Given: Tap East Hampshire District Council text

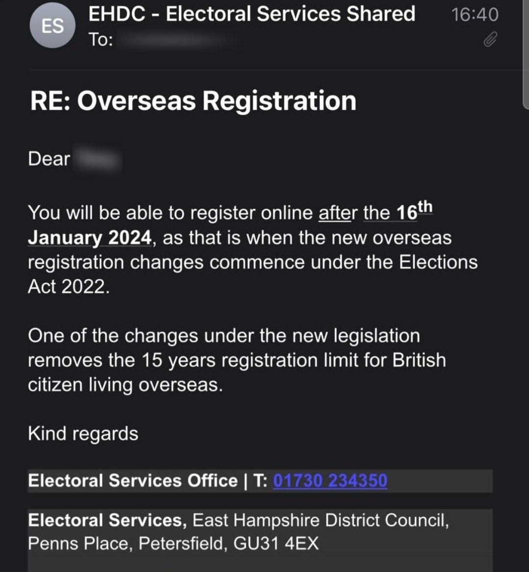Looking at the screenshot, I should [x=320, y=520].
